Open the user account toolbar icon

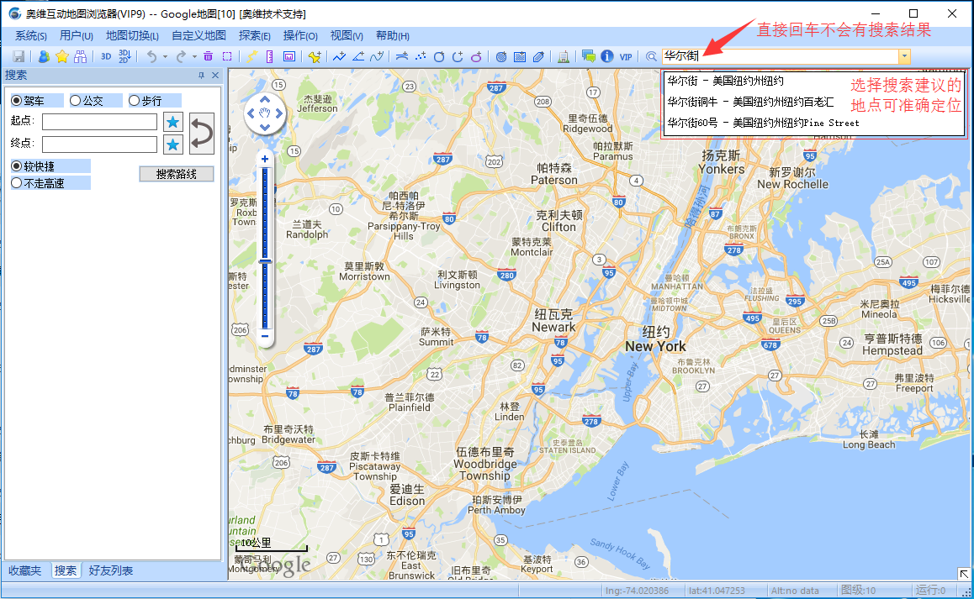pyautogui.click(x=44, y=56)
